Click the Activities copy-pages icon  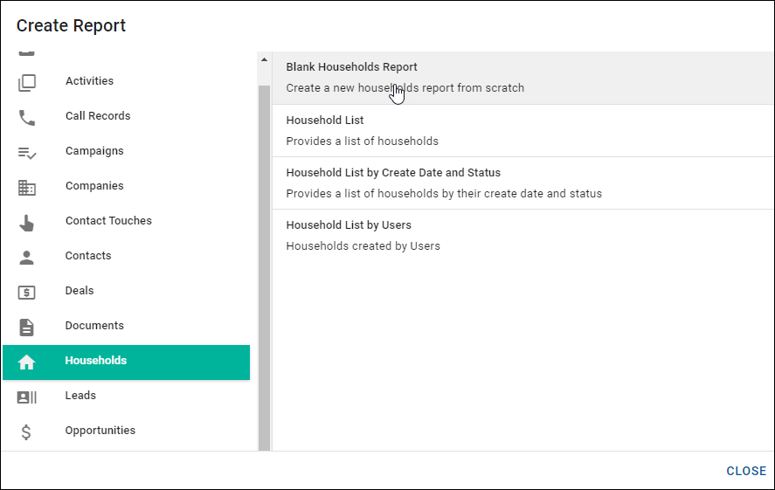pyautogui.click(x=27, y=82)
